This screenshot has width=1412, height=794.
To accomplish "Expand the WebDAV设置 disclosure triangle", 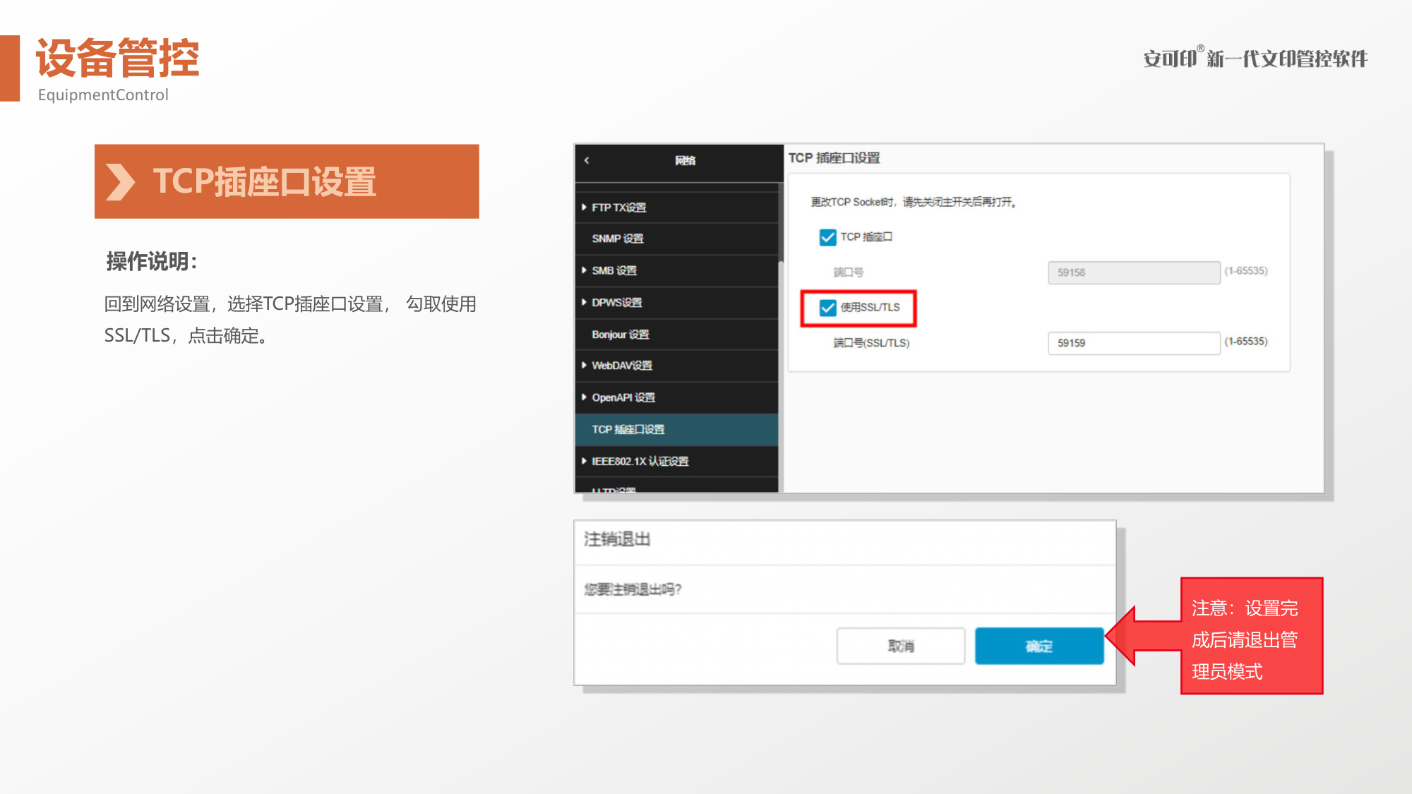I will (585, 366).
